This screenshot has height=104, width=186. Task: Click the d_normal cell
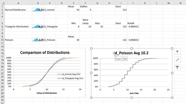pos(50,10)
